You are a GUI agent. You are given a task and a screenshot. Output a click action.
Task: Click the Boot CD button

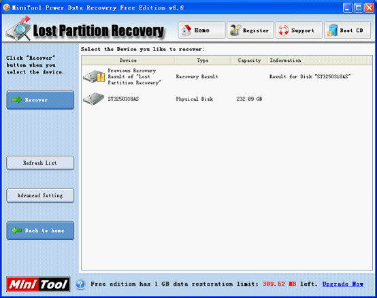[348, 30]
